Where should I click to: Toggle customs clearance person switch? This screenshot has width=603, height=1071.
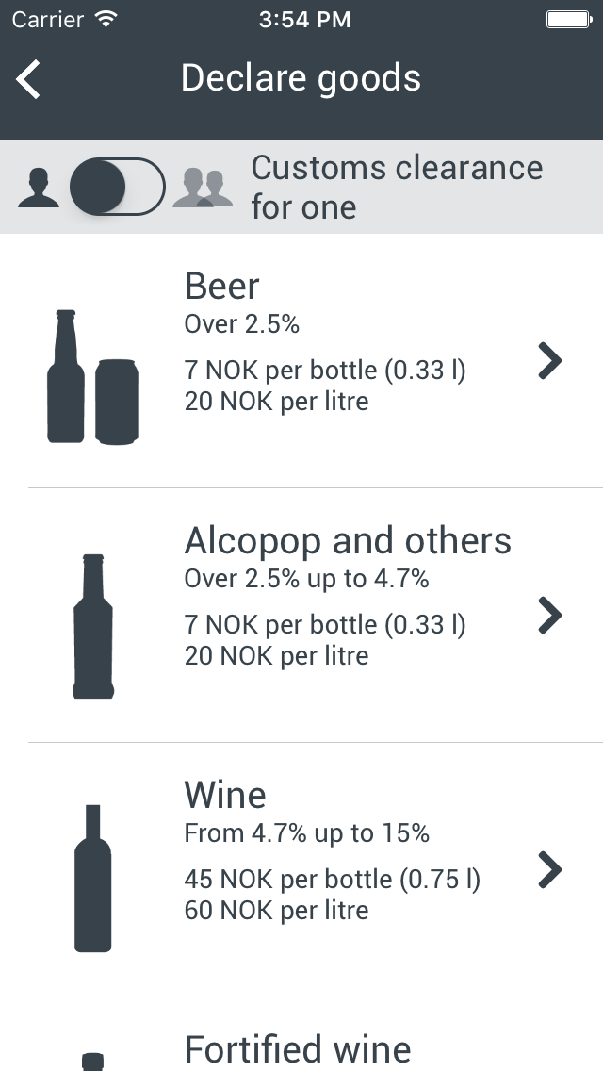coord(118,187)
